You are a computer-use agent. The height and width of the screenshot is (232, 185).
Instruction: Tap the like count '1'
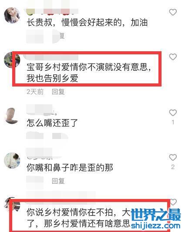(173, 122)
